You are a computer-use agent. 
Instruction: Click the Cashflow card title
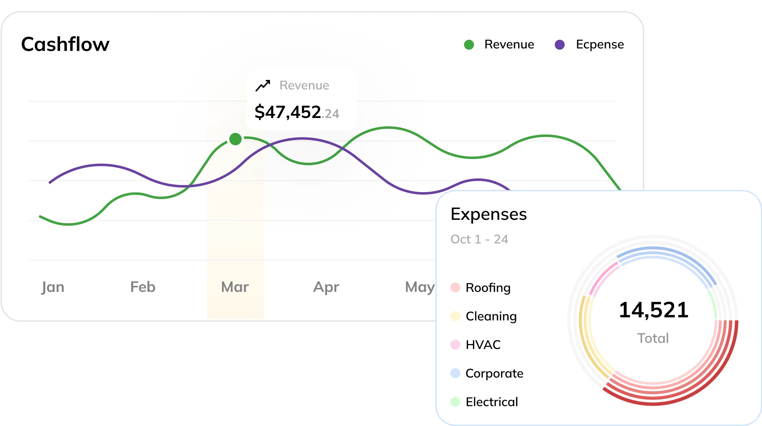[65, 44]
